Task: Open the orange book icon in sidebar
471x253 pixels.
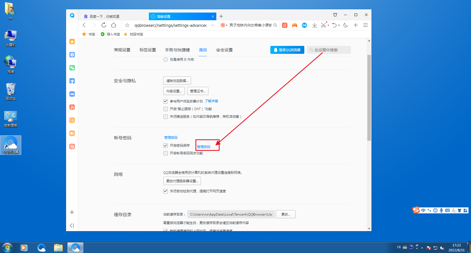Action: [x=72, y=133]
